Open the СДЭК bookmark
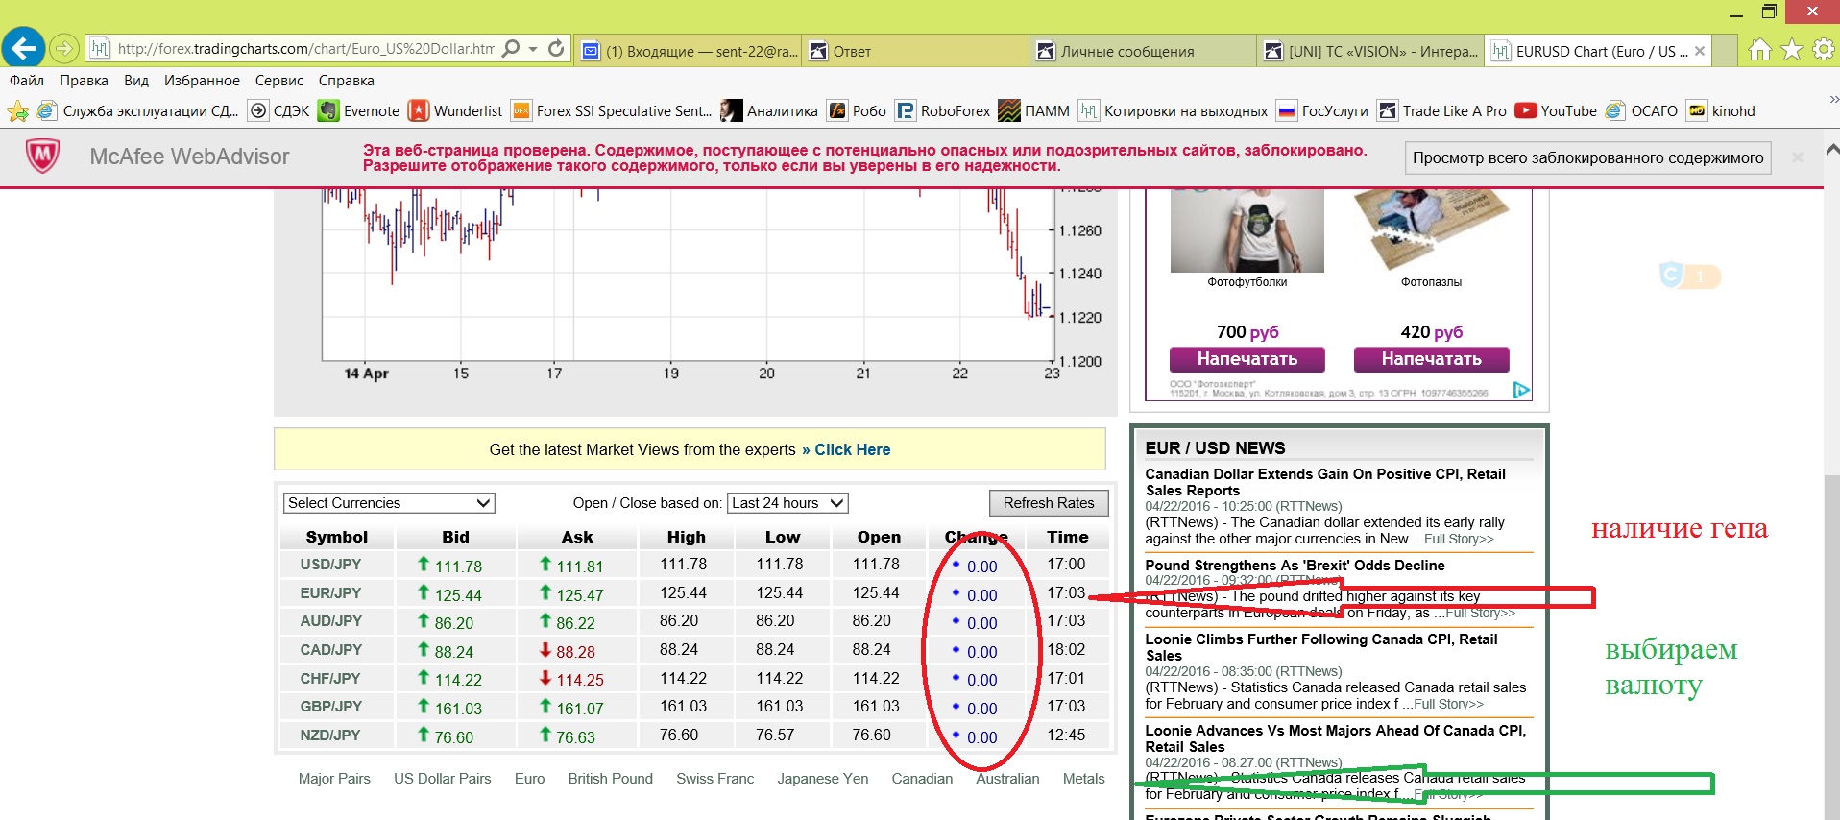Image resolution: width=1840 pixels, height=820 pixels. pyautogui.click(x=279, y=111)
